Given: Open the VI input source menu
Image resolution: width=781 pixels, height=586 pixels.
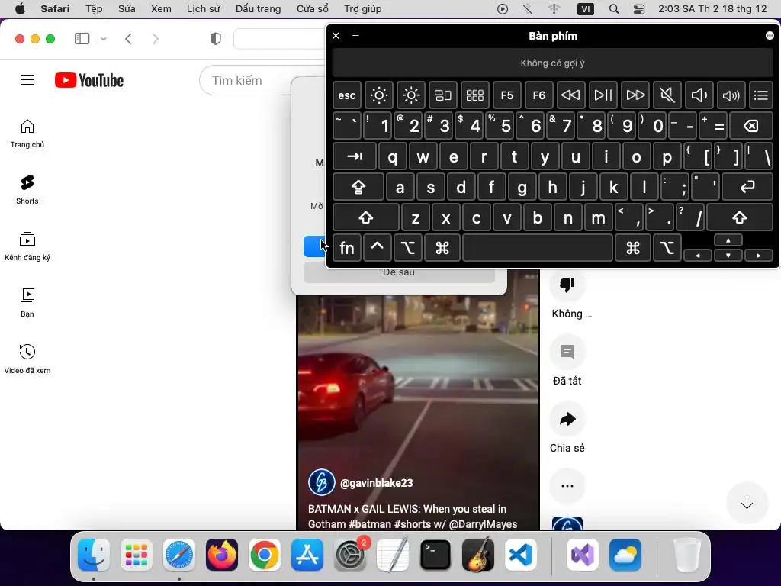Looking at the screenshot, I should click(x=585, y=9).
